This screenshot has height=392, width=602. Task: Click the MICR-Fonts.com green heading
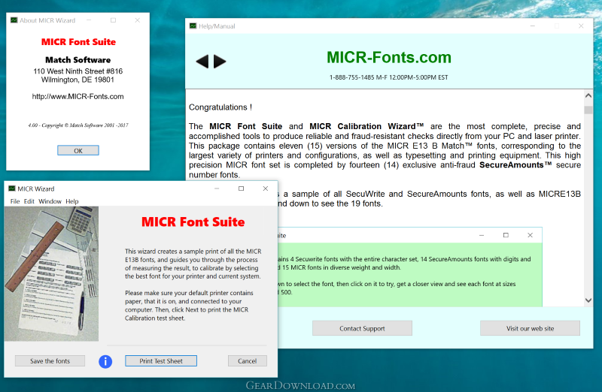coord(389,58)
